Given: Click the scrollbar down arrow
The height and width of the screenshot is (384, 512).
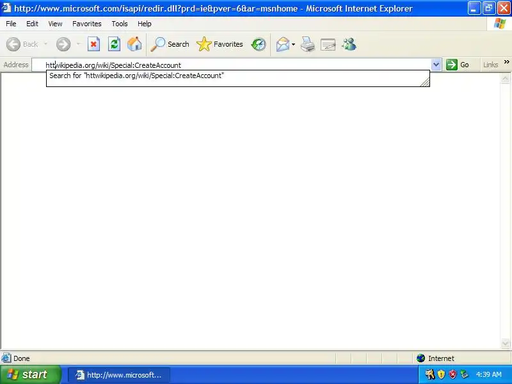Looking at the screenshot, I should pos(505,343).
